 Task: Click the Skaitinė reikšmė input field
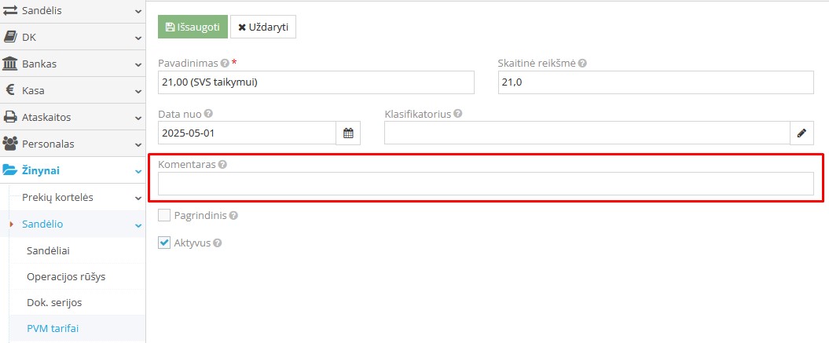[655, 82]
